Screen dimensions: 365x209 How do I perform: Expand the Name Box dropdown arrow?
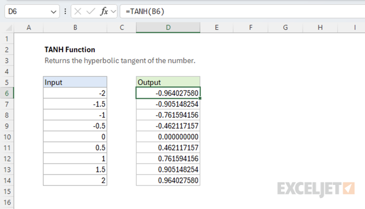[54, 11]
